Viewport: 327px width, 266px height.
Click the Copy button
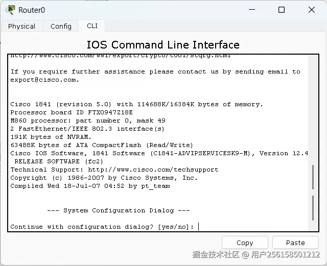click(x=245, y=243)
